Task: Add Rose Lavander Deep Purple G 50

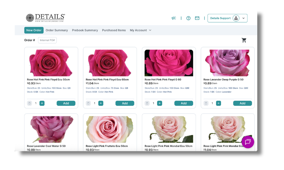Action: pos(243,103)
